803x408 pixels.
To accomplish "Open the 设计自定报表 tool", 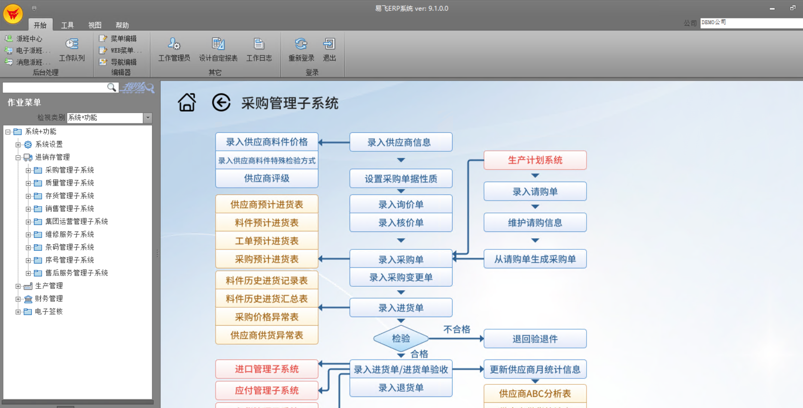I will point(218,49).
